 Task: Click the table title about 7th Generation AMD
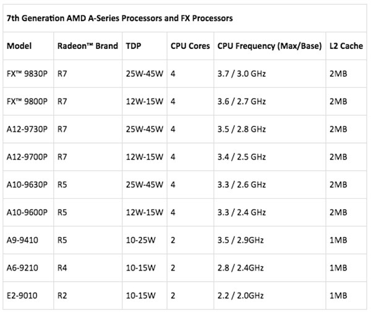click(x=119, y=19)
